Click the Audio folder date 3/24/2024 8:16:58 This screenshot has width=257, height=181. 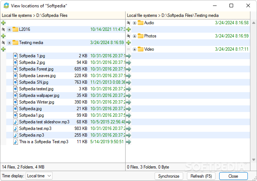pos(232,23)
